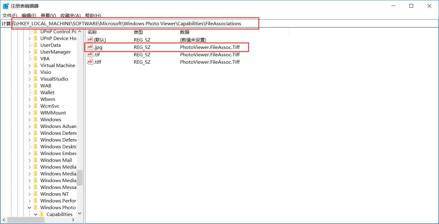Viewport: 439px width, 224px height.
Task: Click the horizontal scrollbar right arrow
Action: pyautogui.click(x=73, y=220)
